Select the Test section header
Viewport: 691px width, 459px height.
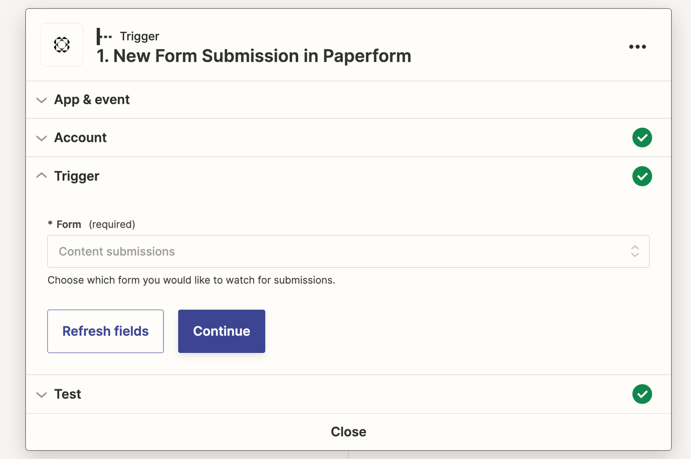coord(68,394)
